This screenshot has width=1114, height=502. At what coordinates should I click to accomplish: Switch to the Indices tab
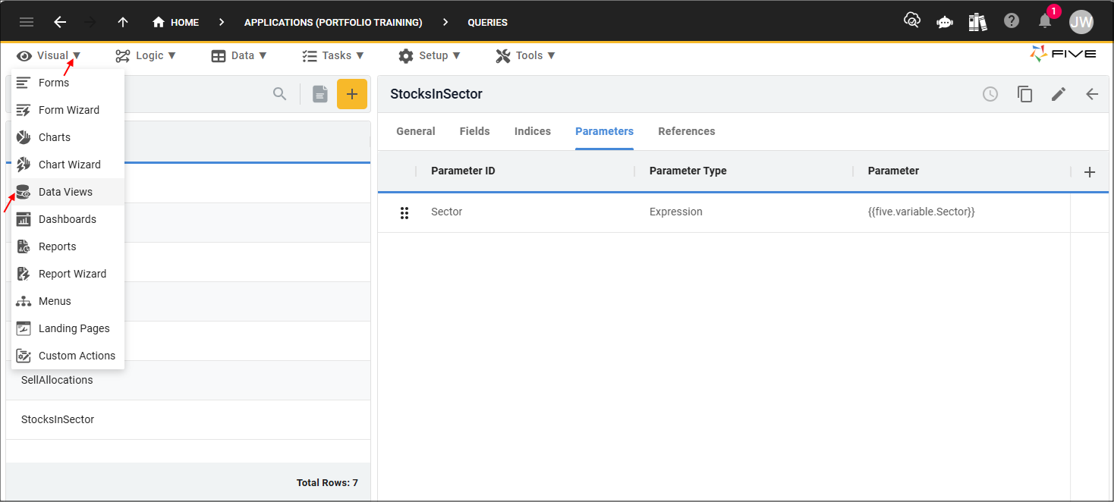click(533, 131)
